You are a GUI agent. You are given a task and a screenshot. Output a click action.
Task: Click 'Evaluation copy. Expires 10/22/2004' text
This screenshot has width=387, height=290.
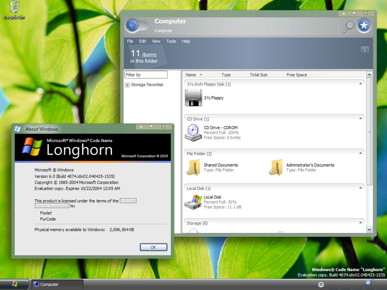(x=77, y=188)
